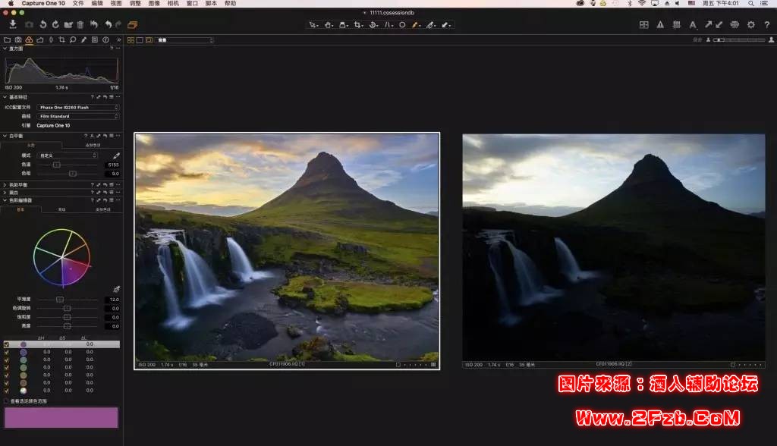The image size is (777, 446).
Task: Open the Color tool tab icon
Action: pyautogui.click(x=29, y=39)
